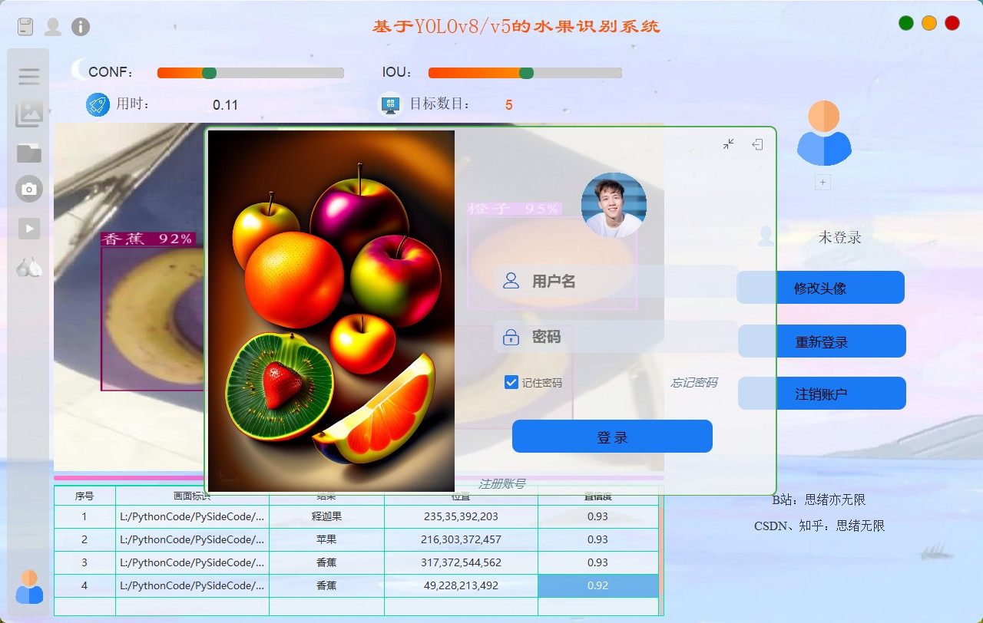Exit the login dialog using the exit icon
Screen dimensions: 983x623
click(757, 144)
